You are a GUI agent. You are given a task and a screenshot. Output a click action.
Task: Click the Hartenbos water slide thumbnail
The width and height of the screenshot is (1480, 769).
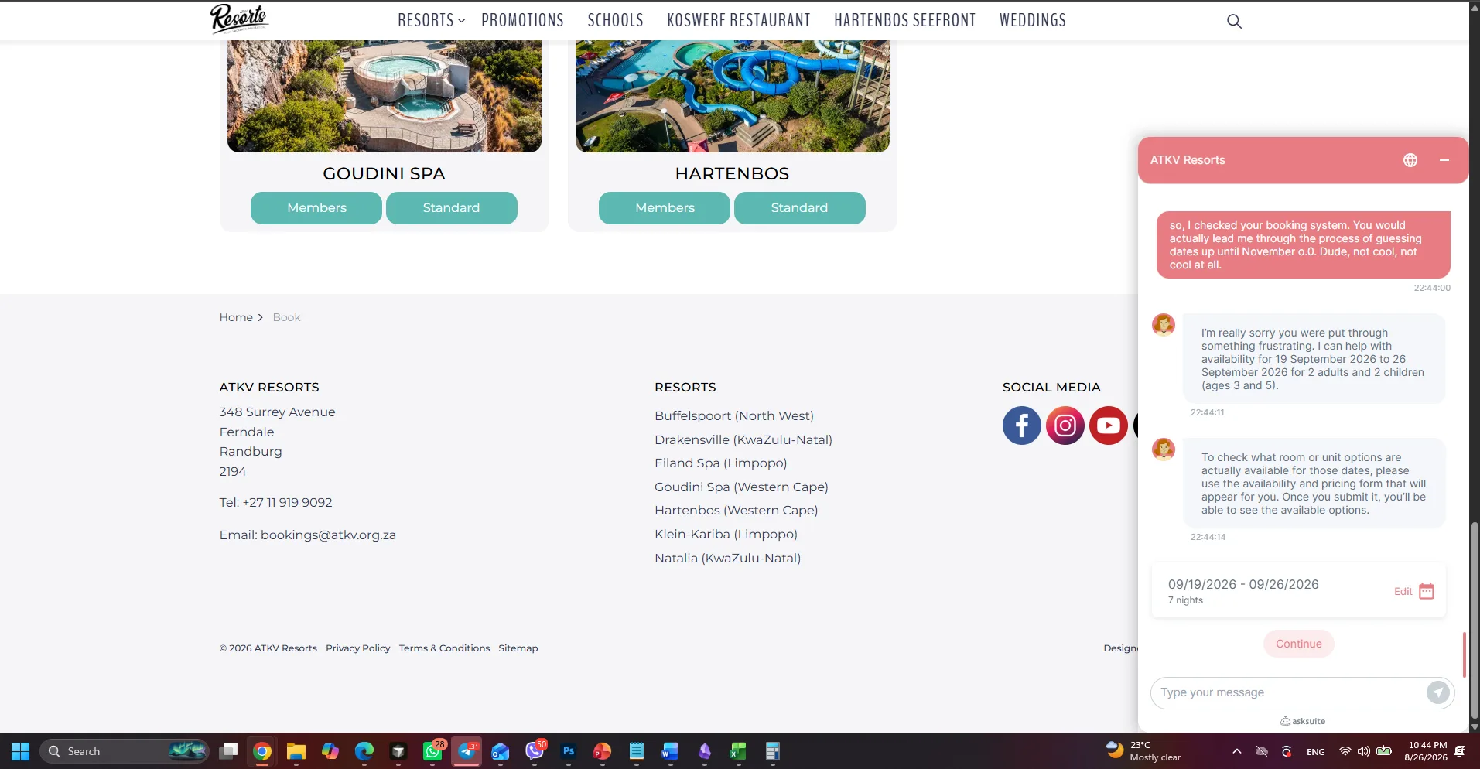click(x=733, y=96)
